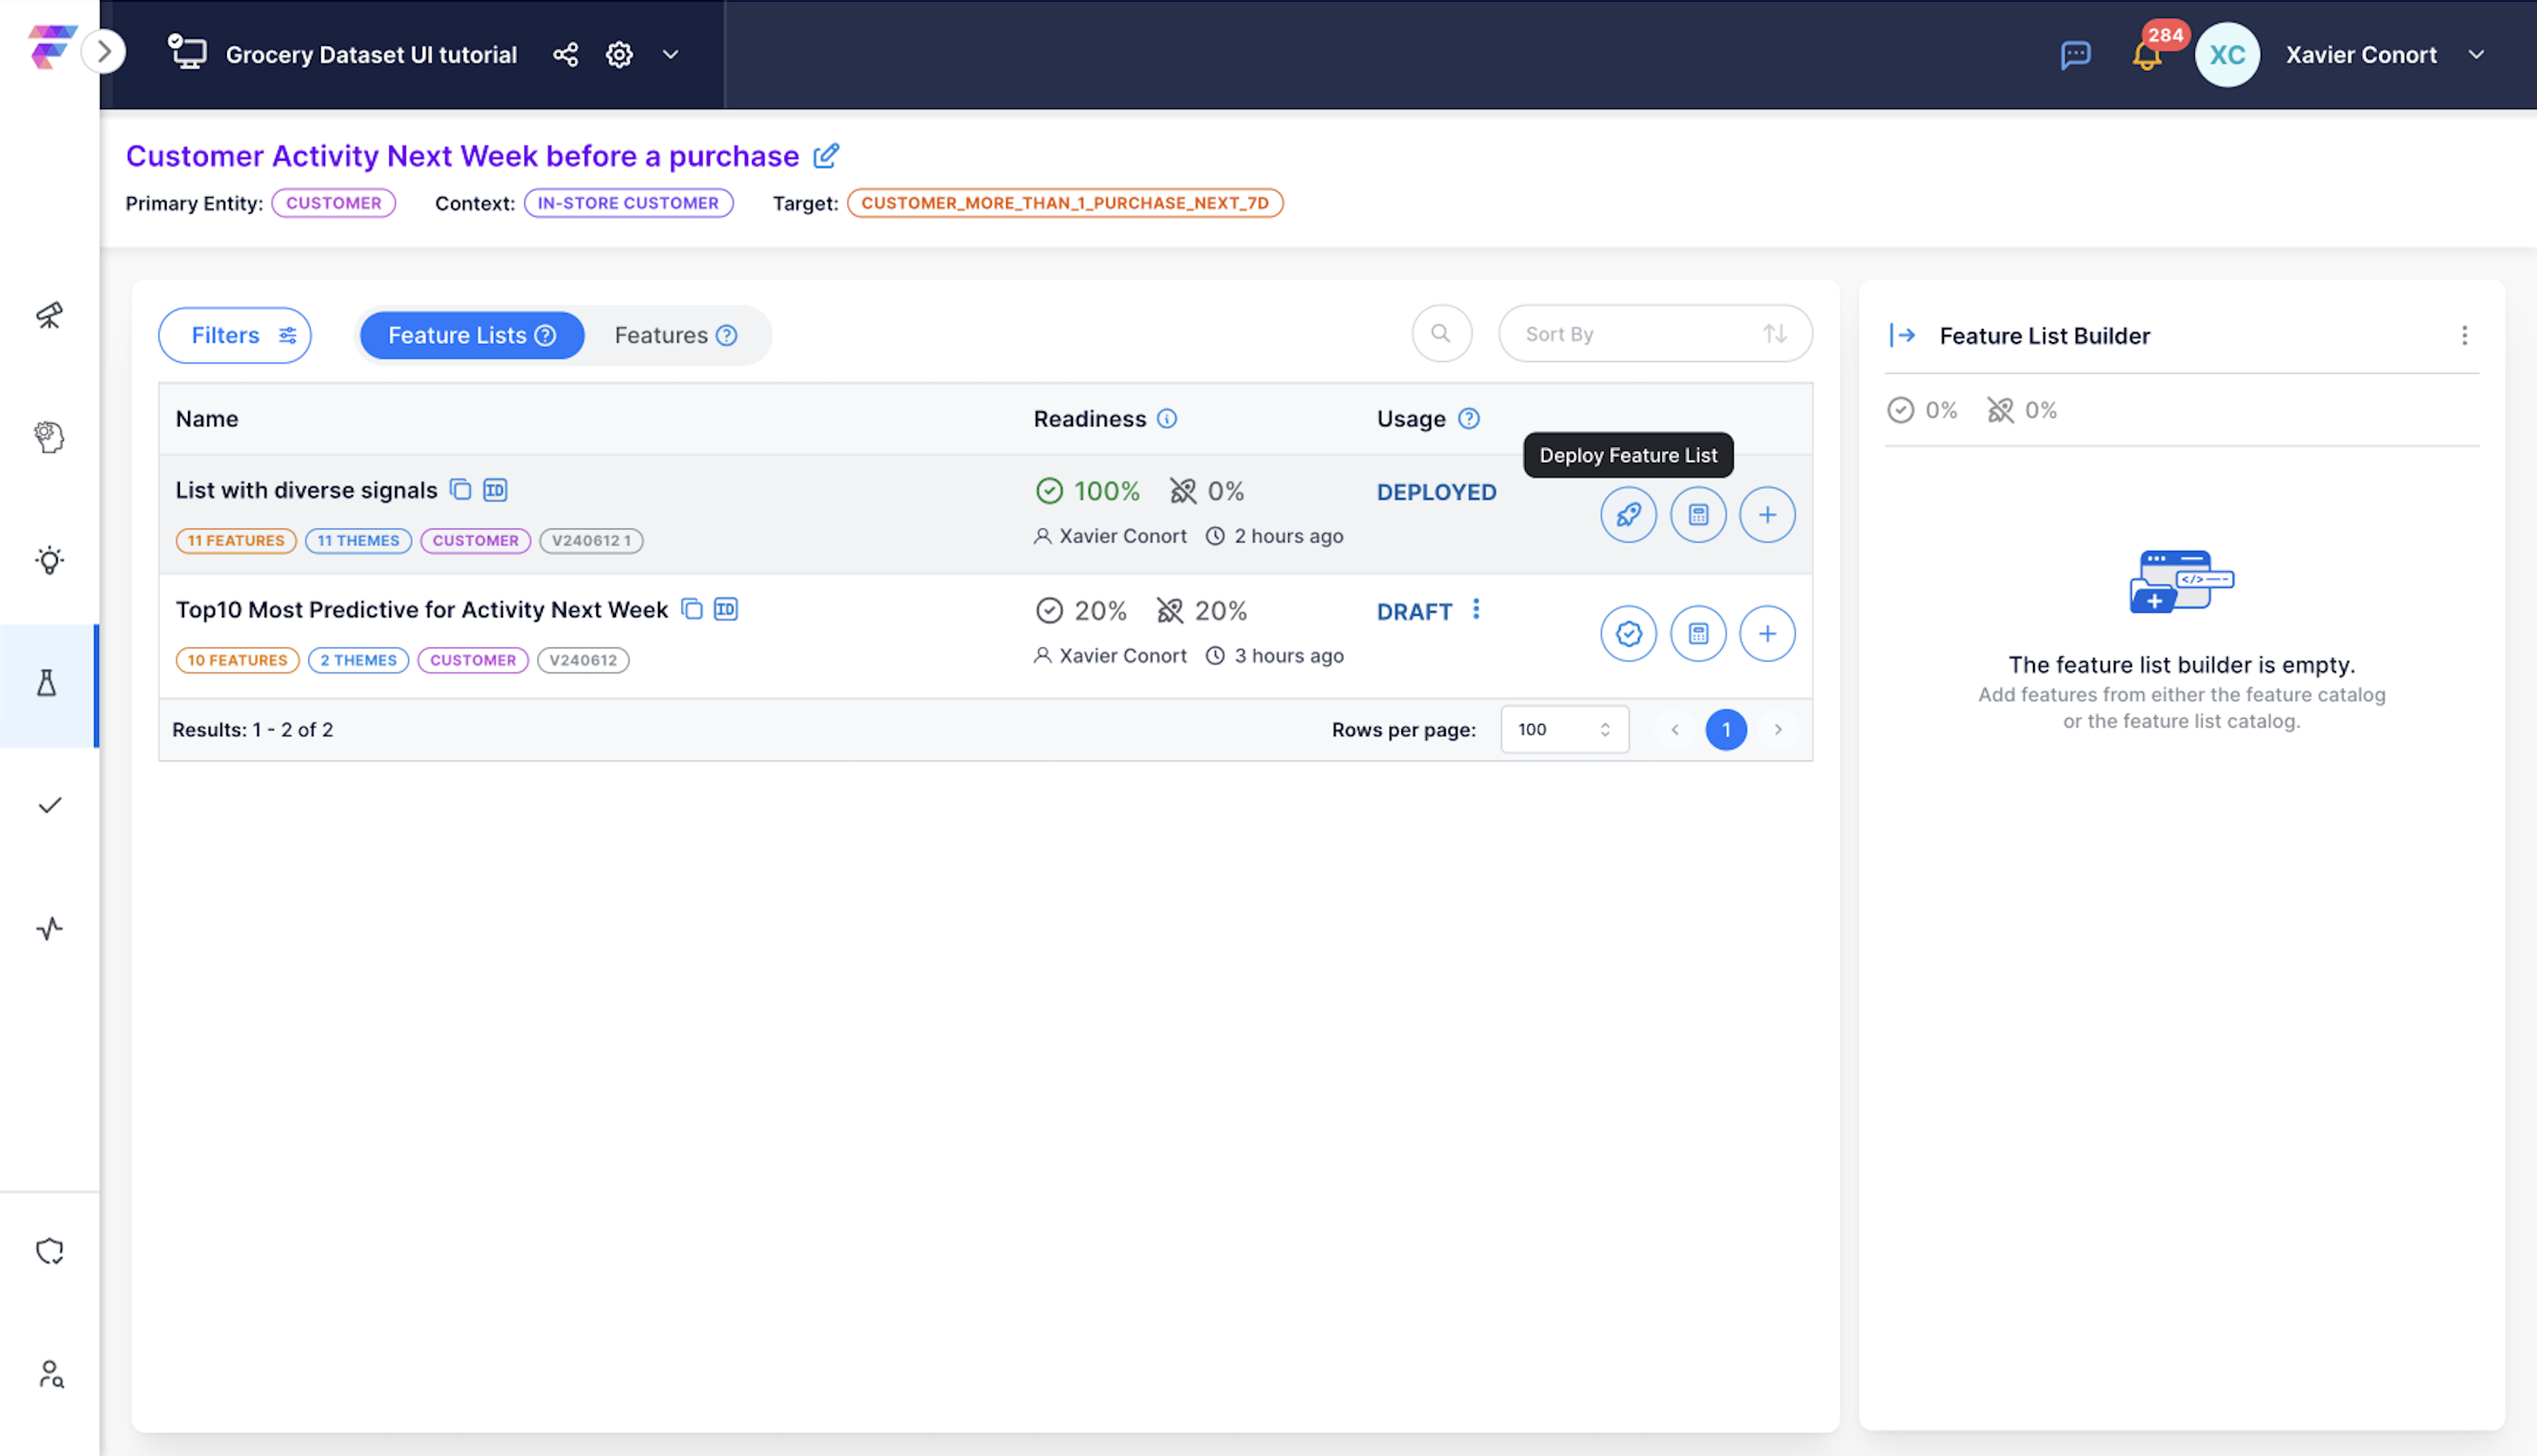Screen dimensions: 2537x1456
Task: Click the share icon beside the catalog name
Action: [x=565, y=54]
